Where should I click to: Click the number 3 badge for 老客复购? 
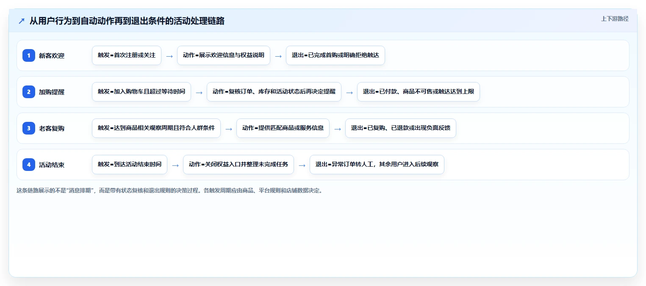[29, 128]
